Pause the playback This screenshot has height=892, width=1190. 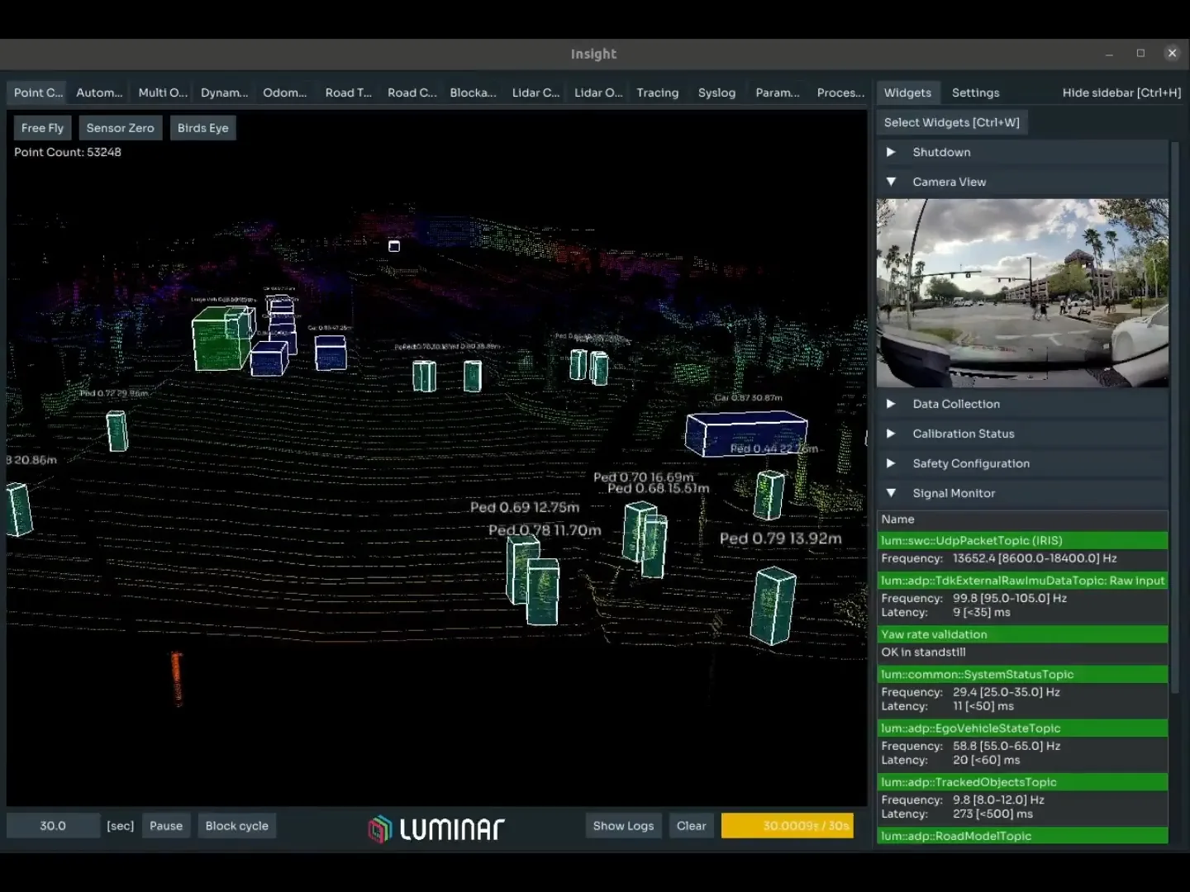[x=165, y=825]
